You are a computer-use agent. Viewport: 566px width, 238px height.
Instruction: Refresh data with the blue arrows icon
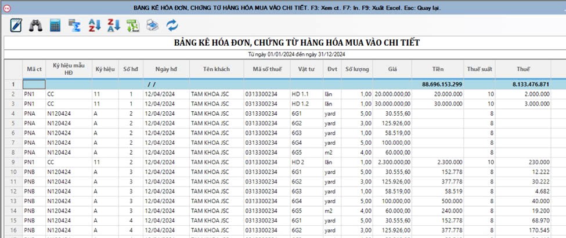(x=172, y=25)
